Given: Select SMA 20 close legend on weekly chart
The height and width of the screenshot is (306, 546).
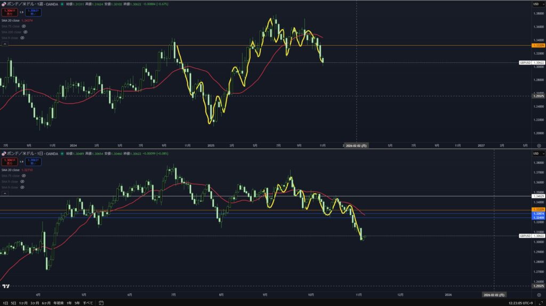Looking at the screenshot, I should pos(11,20).
